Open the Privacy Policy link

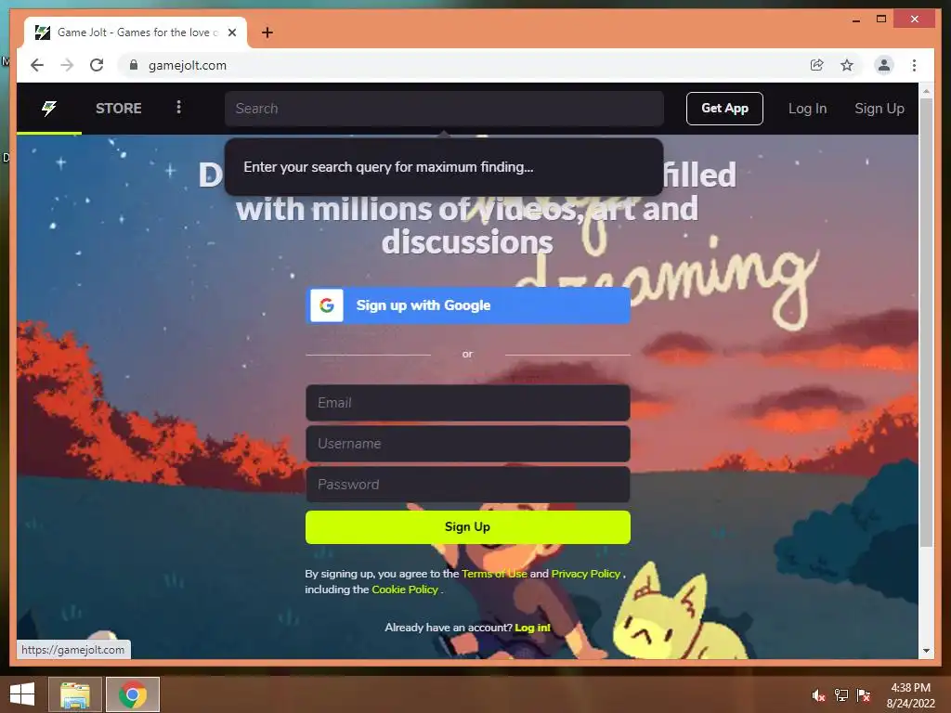pyautogui.click(x=586, y=574)
